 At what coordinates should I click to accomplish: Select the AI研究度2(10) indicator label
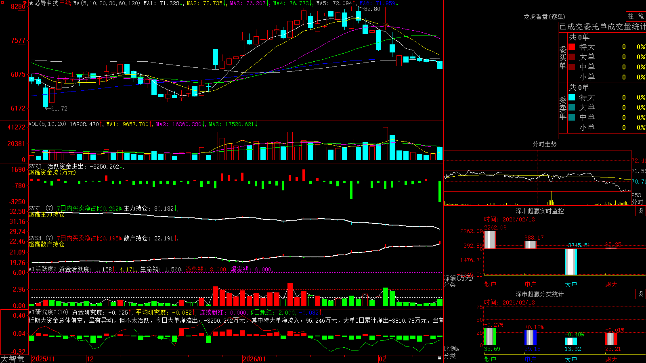tap(48, 312)
